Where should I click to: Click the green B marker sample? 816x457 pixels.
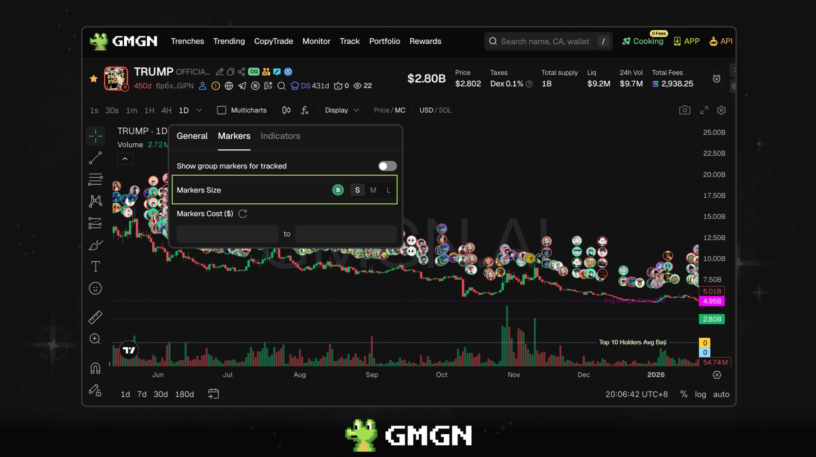point(338,190)
